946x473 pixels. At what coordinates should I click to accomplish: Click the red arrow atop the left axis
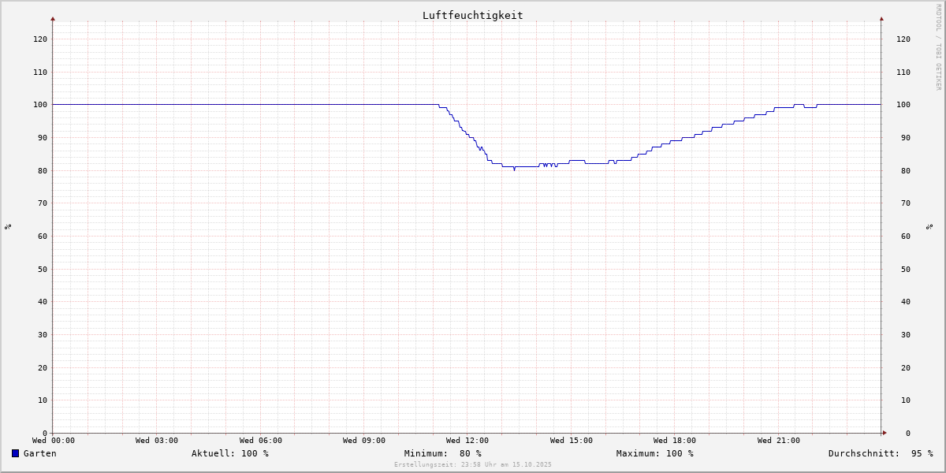coord(53,18)
